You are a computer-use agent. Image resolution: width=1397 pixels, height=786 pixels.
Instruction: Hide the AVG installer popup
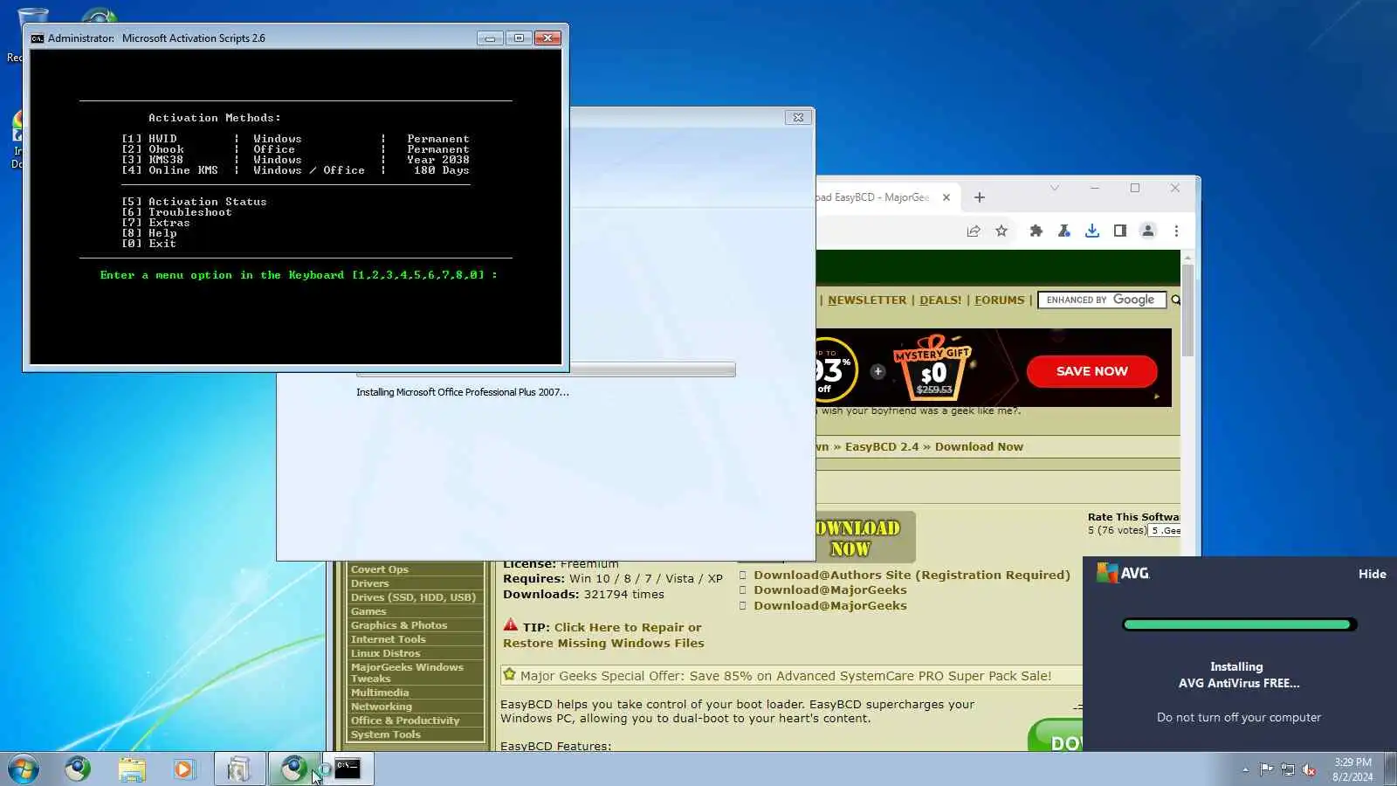click(x=1372, y=574)
